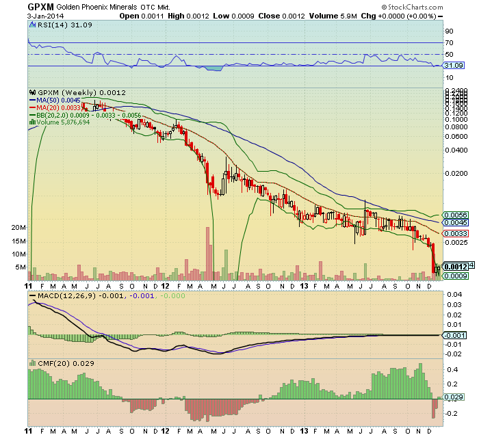Click the MA(20) 0.0033 legend entry
Viewport: 479px width, 437px height.
[55, 108]
